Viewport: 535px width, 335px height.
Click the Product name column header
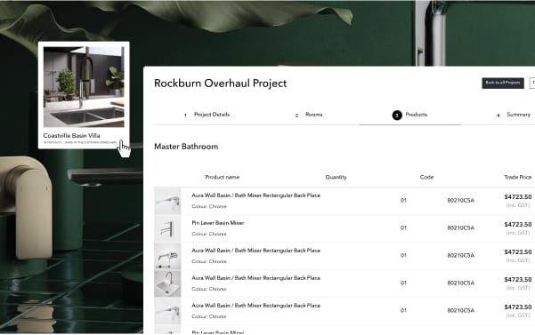tap(223, 177)
